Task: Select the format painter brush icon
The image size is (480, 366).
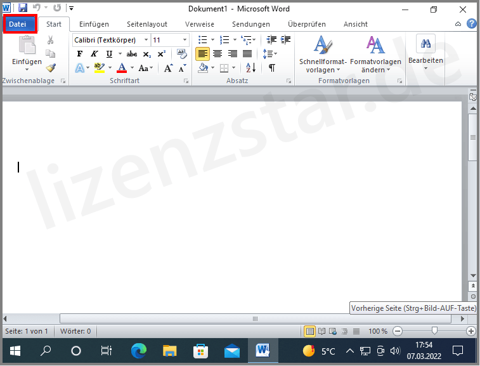Action: [x=51, y=68]
